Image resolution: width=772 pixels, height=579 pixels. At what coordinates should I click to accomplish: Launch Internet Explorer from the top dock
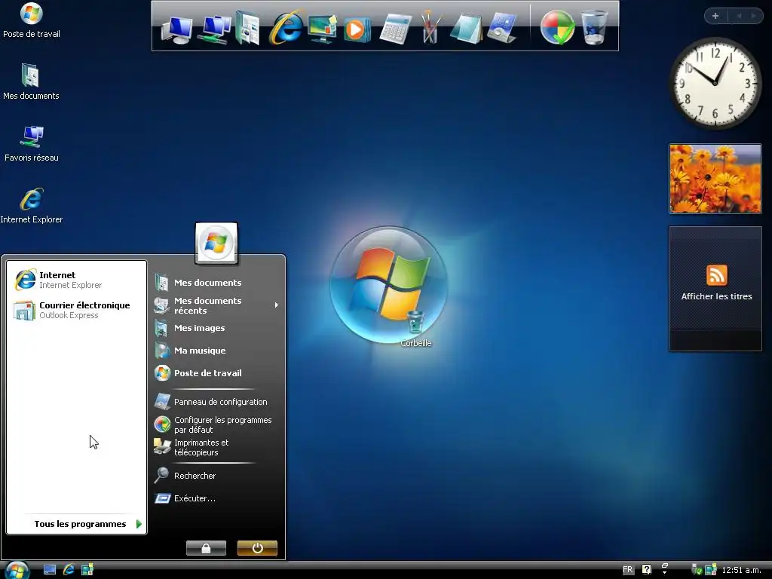click(286, 28)
